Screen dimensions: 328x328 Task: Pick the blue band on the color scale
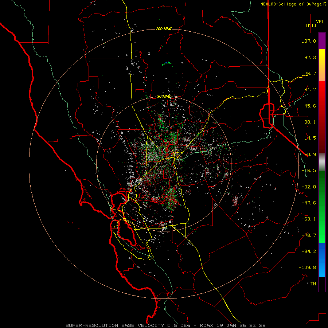pos(322,260)
